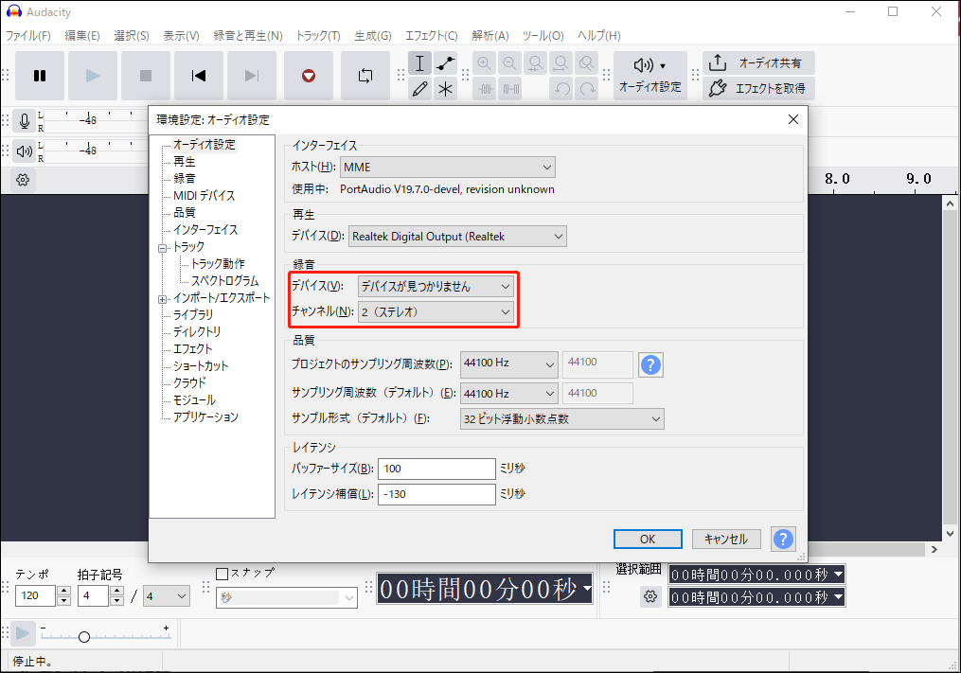Image resolution: width=961 pixels, height=673 pixels.
Task: Click the キャンセル button
Action: (x=726, y=539)
